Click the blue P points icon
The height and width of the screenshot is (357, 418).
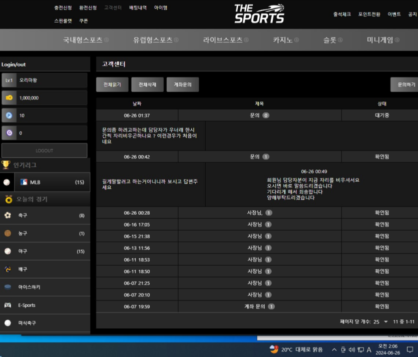[x=9, y=115]
